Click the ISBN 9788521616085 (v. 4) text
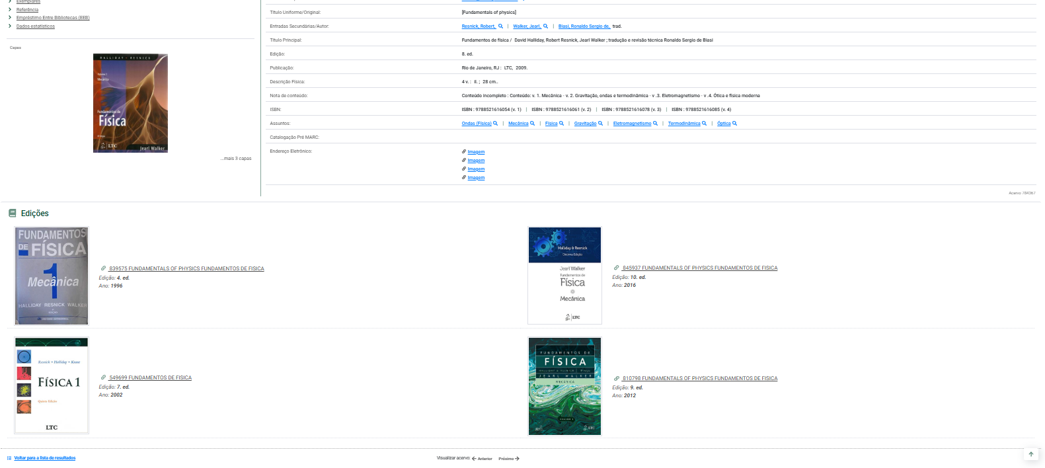 tap(701, 110)
